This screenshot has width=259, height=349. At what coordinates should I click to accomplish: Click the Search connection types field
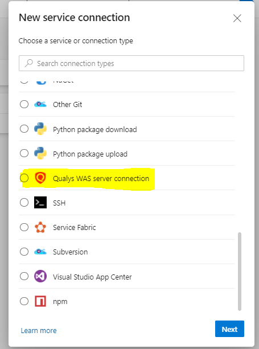[x=131, y=63]
